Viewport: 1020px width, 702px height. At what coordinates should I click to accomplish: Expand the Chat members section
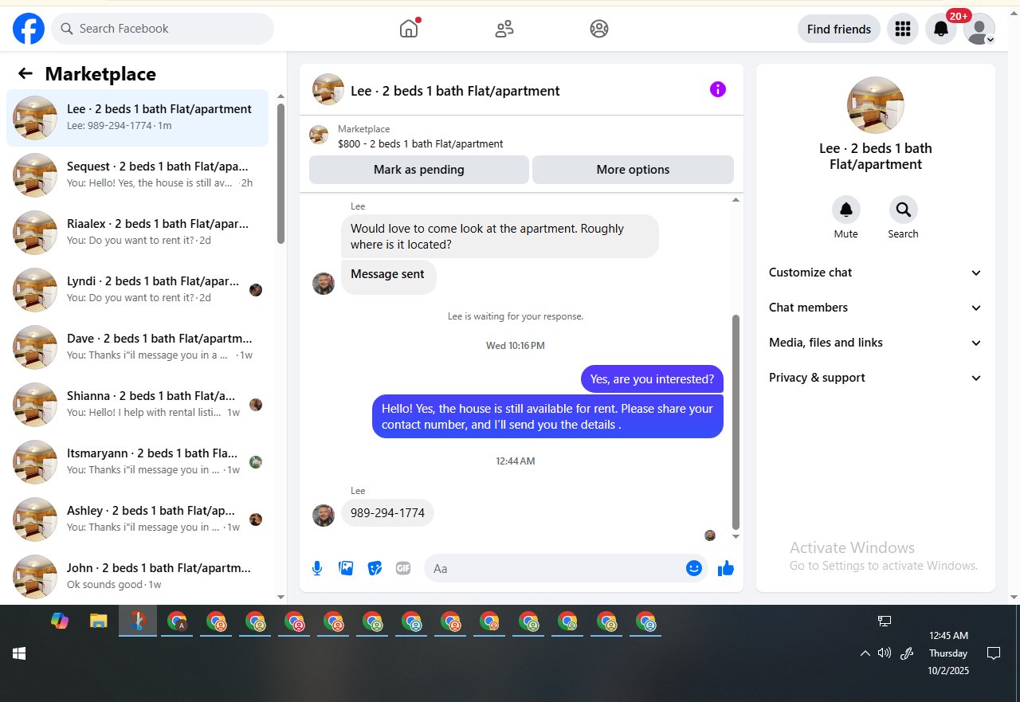875,308
